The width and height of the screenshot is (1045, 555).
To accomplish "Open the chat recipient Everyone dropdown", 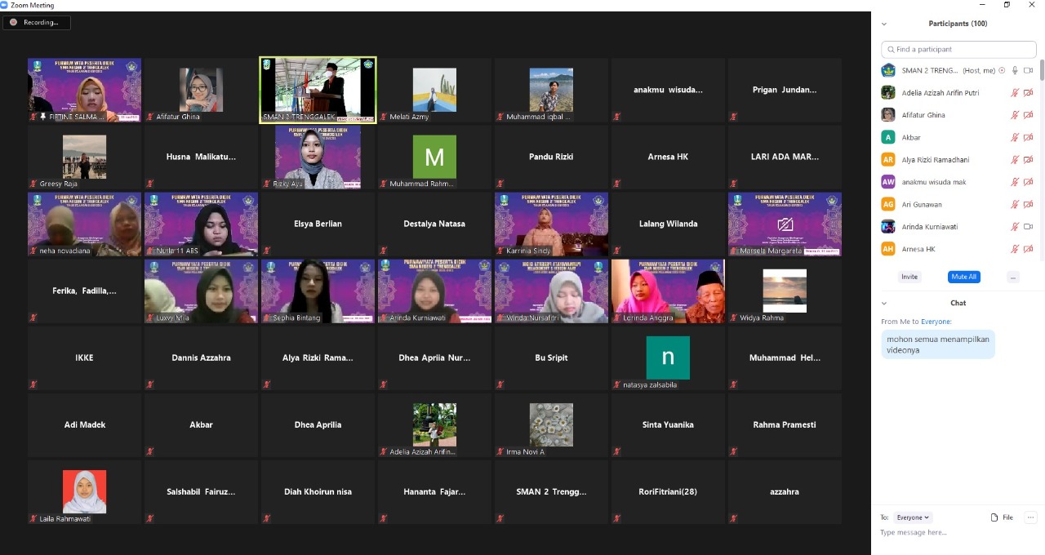I will click(913, 517).
